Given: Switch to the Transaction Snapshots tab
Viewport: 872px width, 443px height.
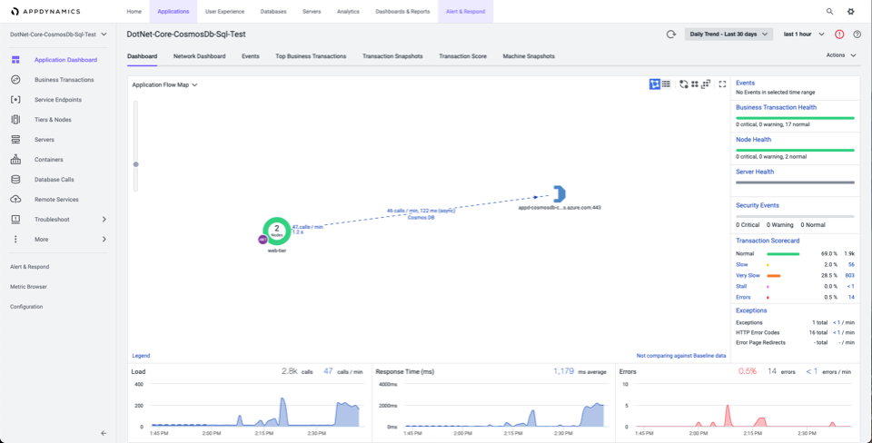Looking at the screenshot, I should [392, 56].
